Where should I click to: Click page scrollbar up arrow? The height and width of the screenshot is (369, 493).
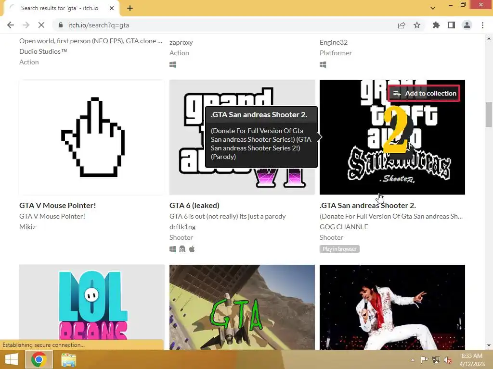coord(489,38)
